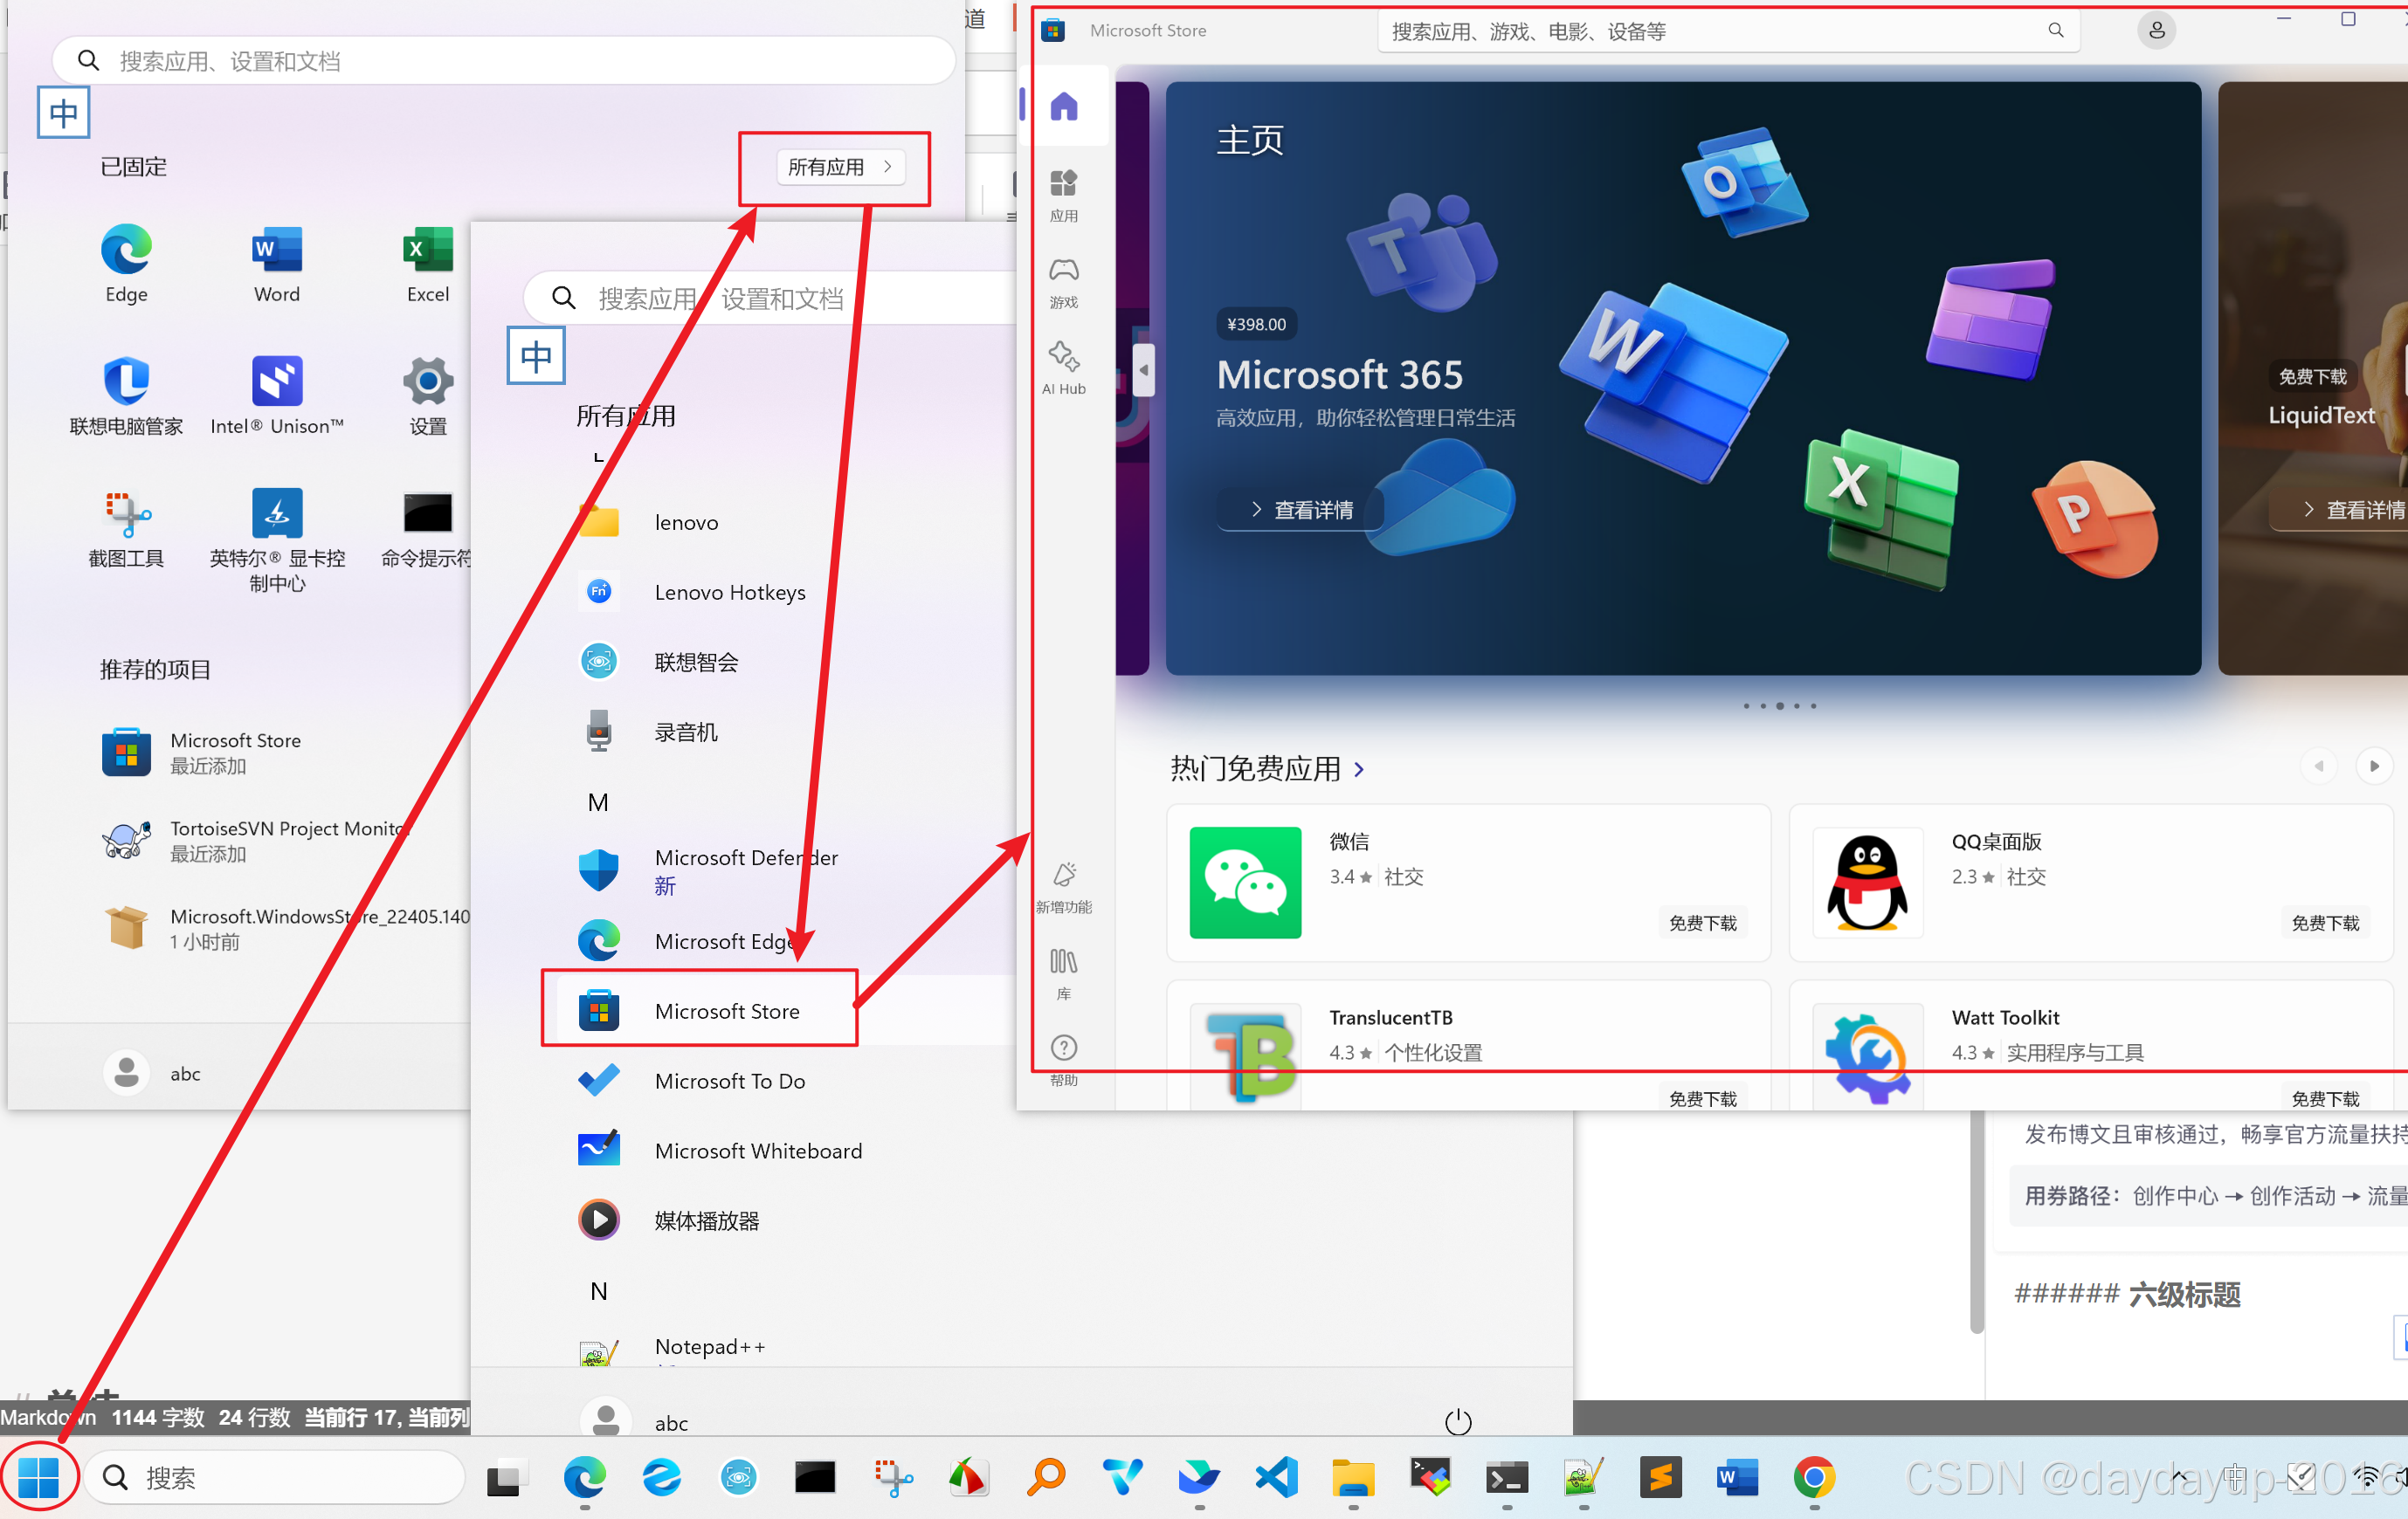The height and width of the screenshot is (1519, 2408).
Task: Expand the top free apps section chevron
Action: 1359,768
